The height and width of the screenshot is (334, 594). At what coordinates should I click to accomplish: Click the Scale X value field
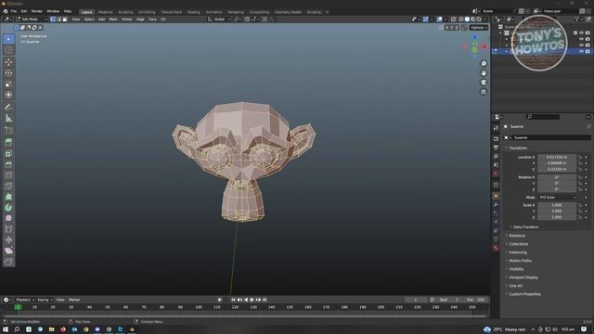(x=557, y=205)
